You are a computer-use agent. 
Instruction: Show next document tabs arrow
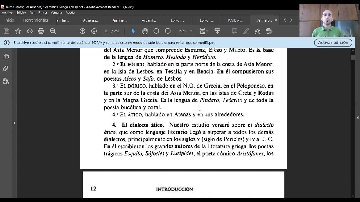tap(291, 20)
